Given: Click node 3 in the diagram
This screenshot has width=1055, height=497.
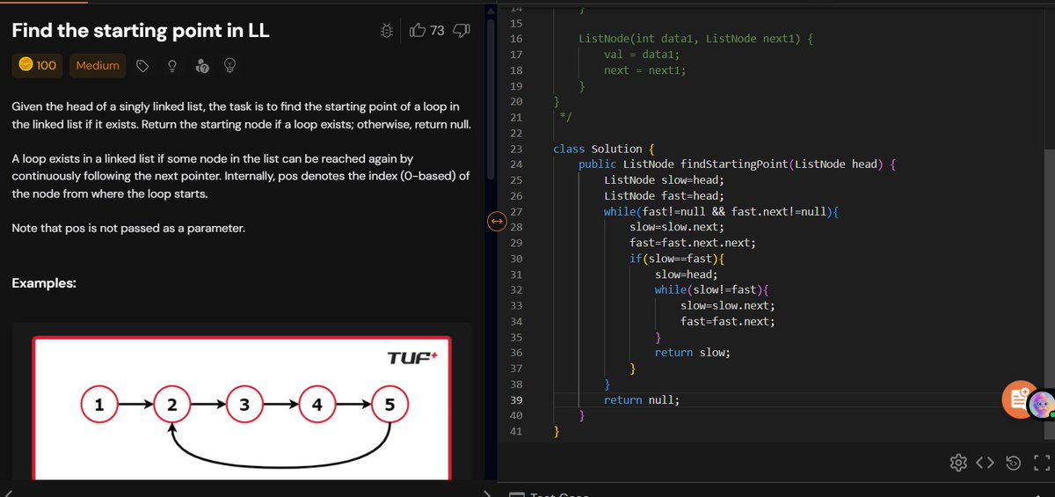Looking at the screenshot, I should [244, 406].
